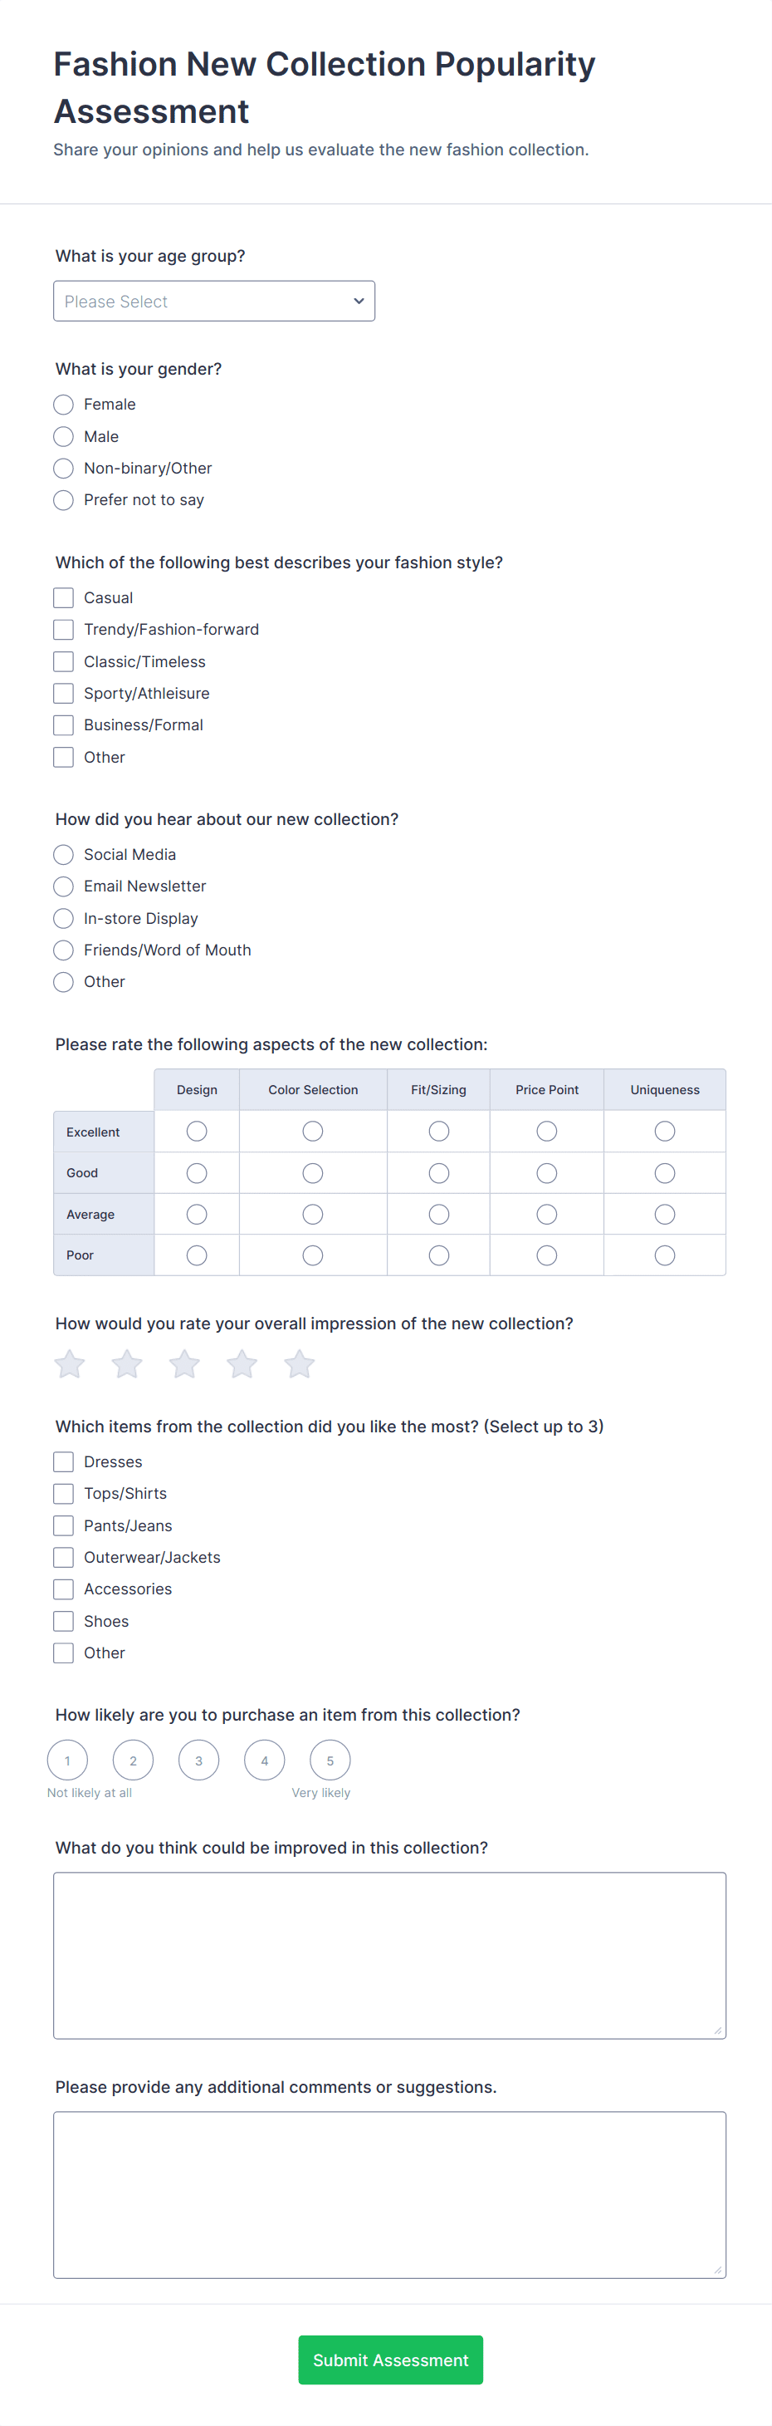
Task: Click the first star rating icon
Action: 70,1363
